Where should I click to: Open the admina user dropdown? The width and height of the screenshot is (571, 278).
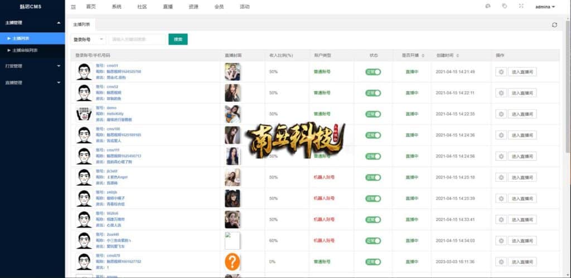pos(545,7)
